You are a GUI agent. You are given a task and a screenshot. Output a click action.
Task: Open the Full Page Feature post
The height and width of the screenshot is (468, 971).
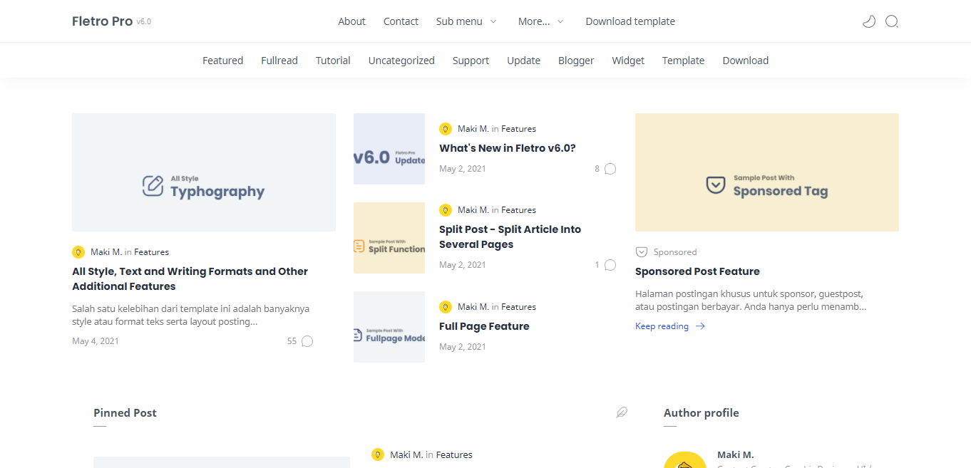484,326
